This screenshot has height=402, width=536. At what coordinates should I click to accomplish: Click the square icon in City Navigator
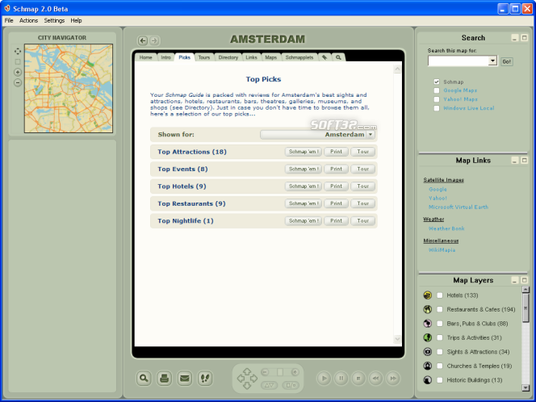[x=18, y=62]
